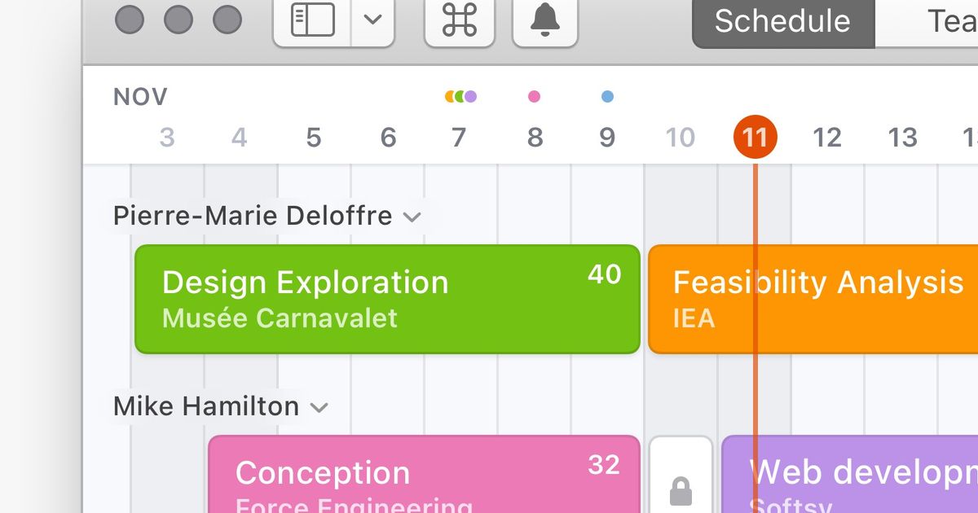Select November 5 in the date header
The width and height of the screenshot is (978, 513).
[314, 136]
